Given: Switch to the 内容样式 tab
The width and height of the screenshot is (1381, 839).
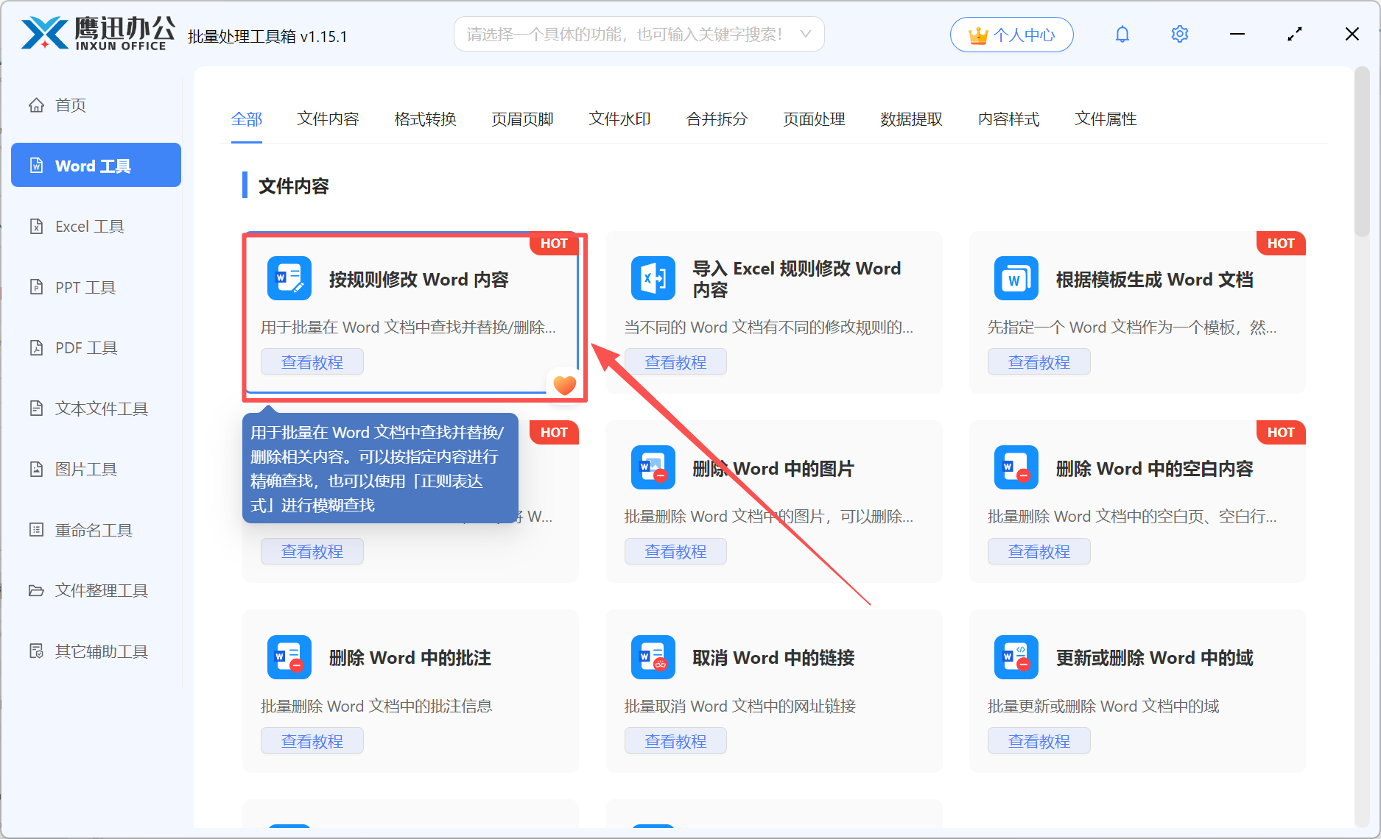Looking at the screenshot, I should pos(1008,119).
